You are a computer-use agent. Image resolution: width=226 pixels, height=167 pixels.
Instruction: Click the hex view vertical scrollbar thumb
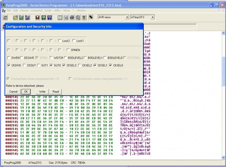point(223,71)
